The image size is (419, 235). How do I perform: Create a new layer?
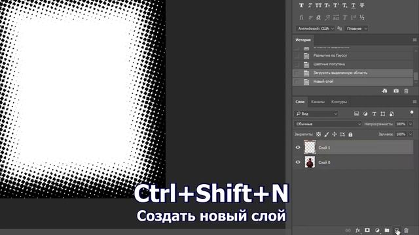point(397,230)
